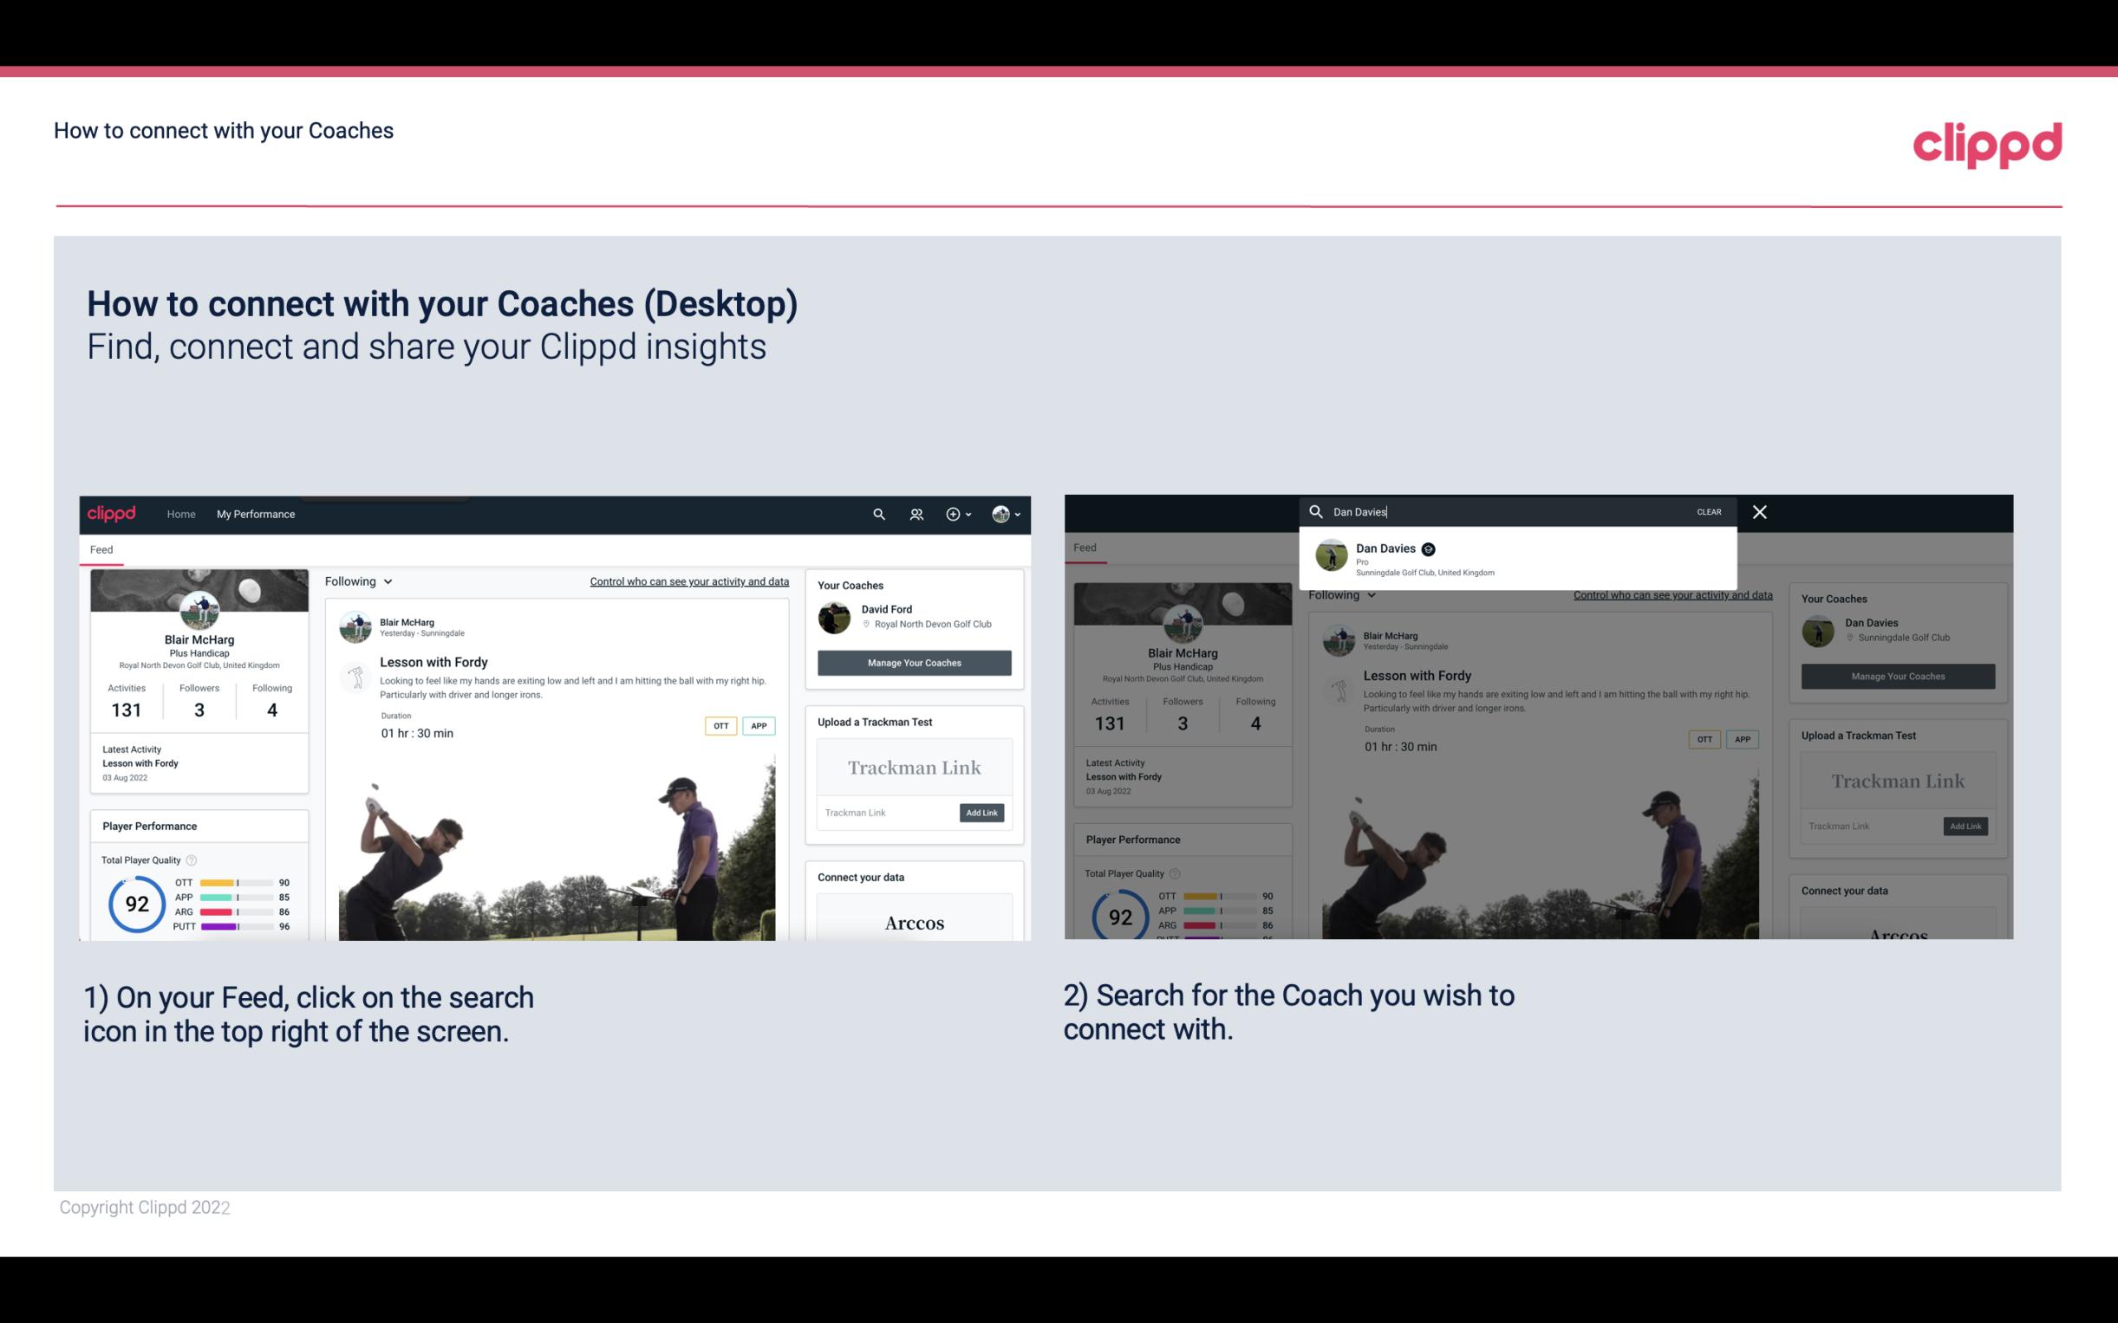The height and width of the screenshot is (1323, 2118).
Task: Click the settings gear icon in navbar
Action: click(x=955, y=514)
